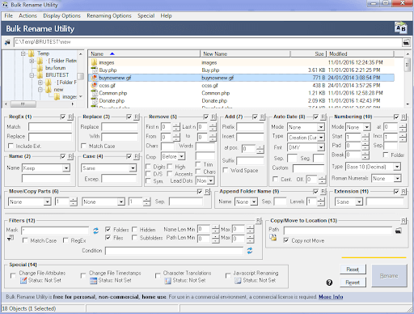Click the folder tree horizontal scrollbar thumb
The width and height of the screenshot is (414, 314).
[x=23, y=104]
